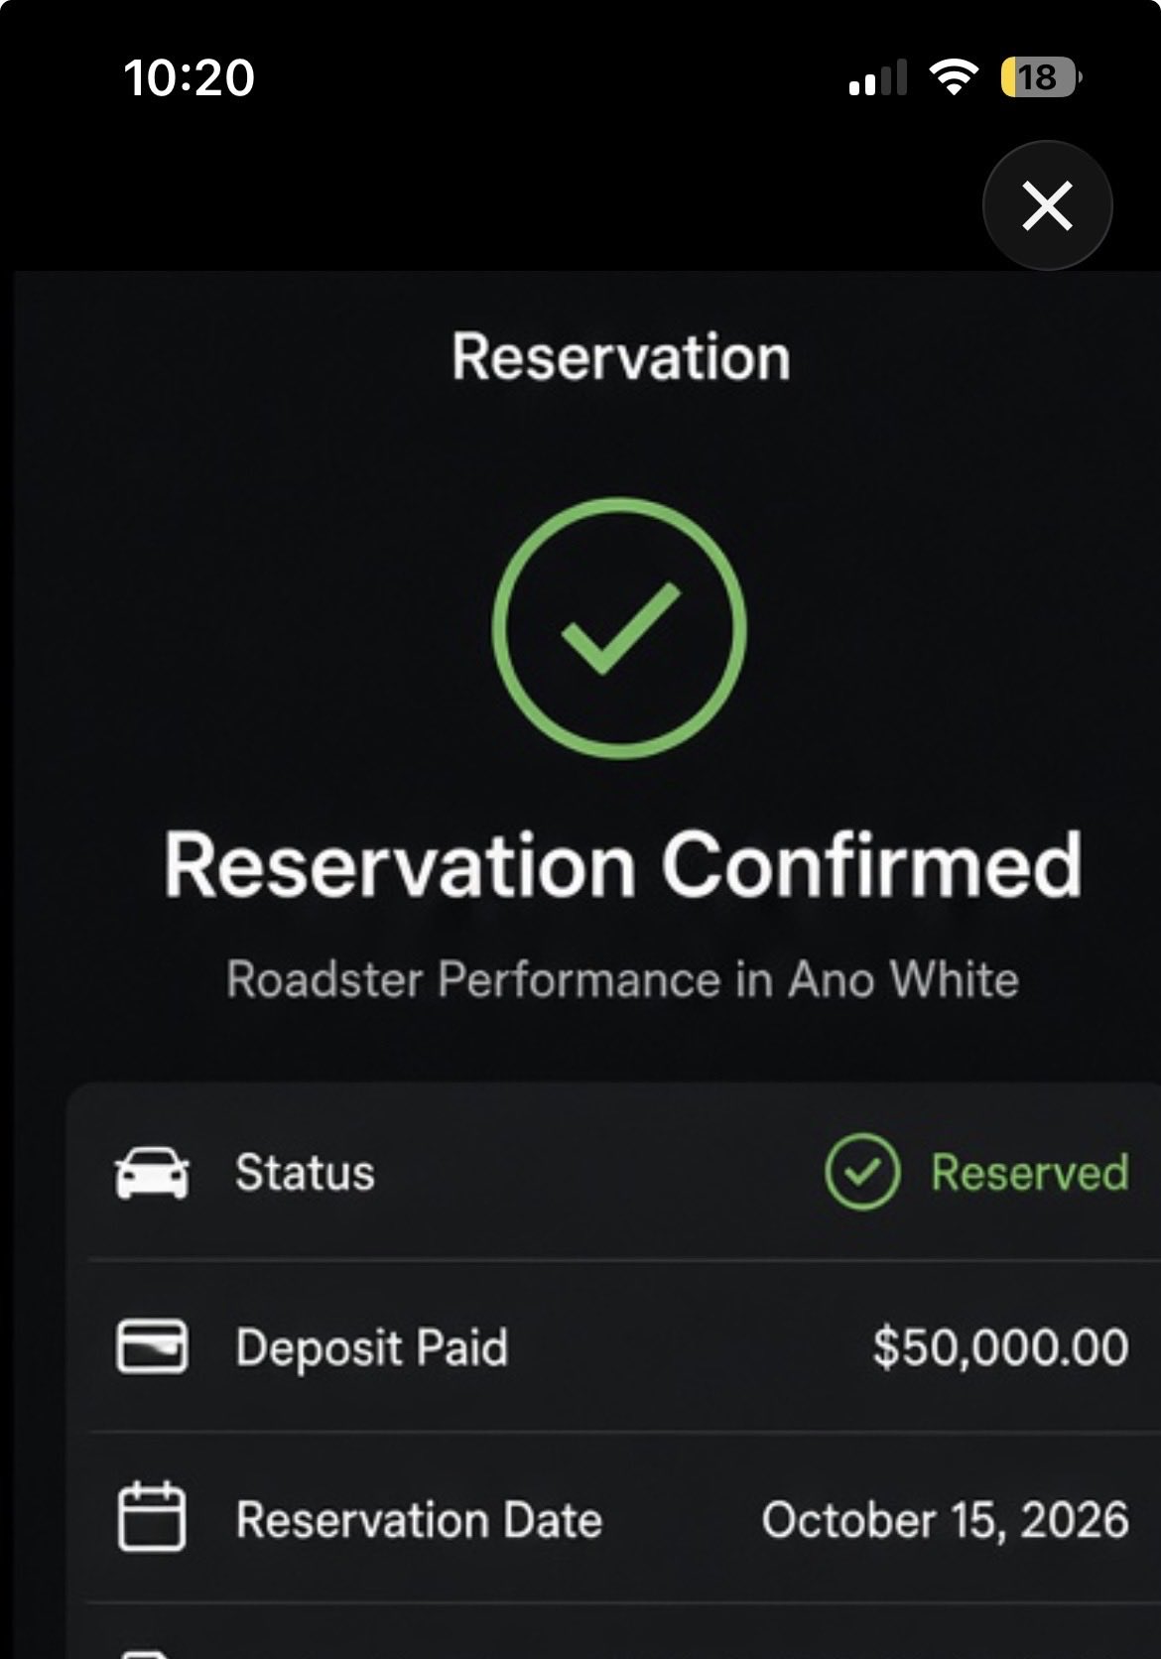Tap the $50,000.00 deposit amount
The image size is (1161, 1659).
coord(1000,1347)
